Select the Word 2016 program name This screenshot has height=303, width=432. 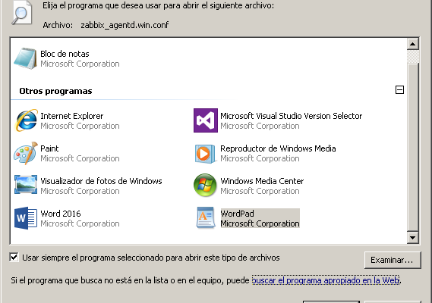click(61, 214)
